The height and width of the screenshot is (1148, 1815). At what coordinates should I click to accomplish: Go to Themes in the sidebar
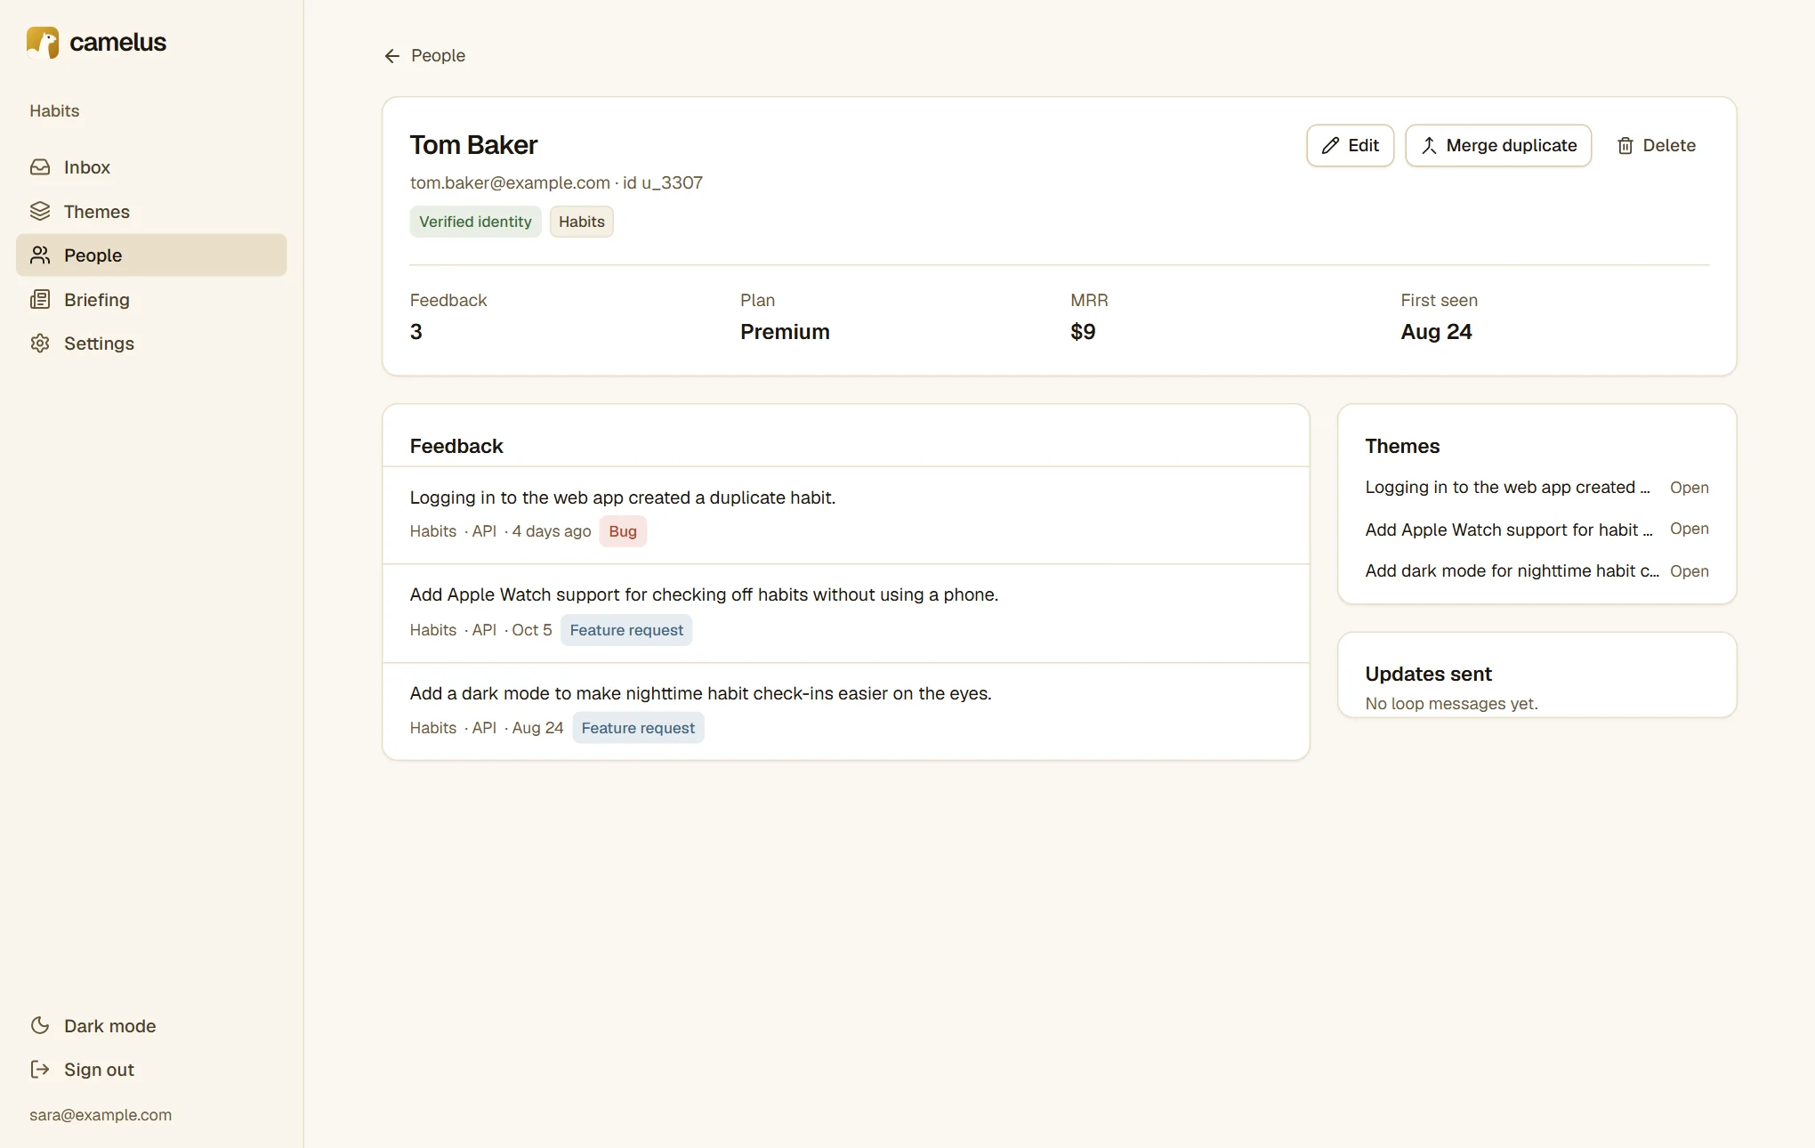tap(151, 212)
